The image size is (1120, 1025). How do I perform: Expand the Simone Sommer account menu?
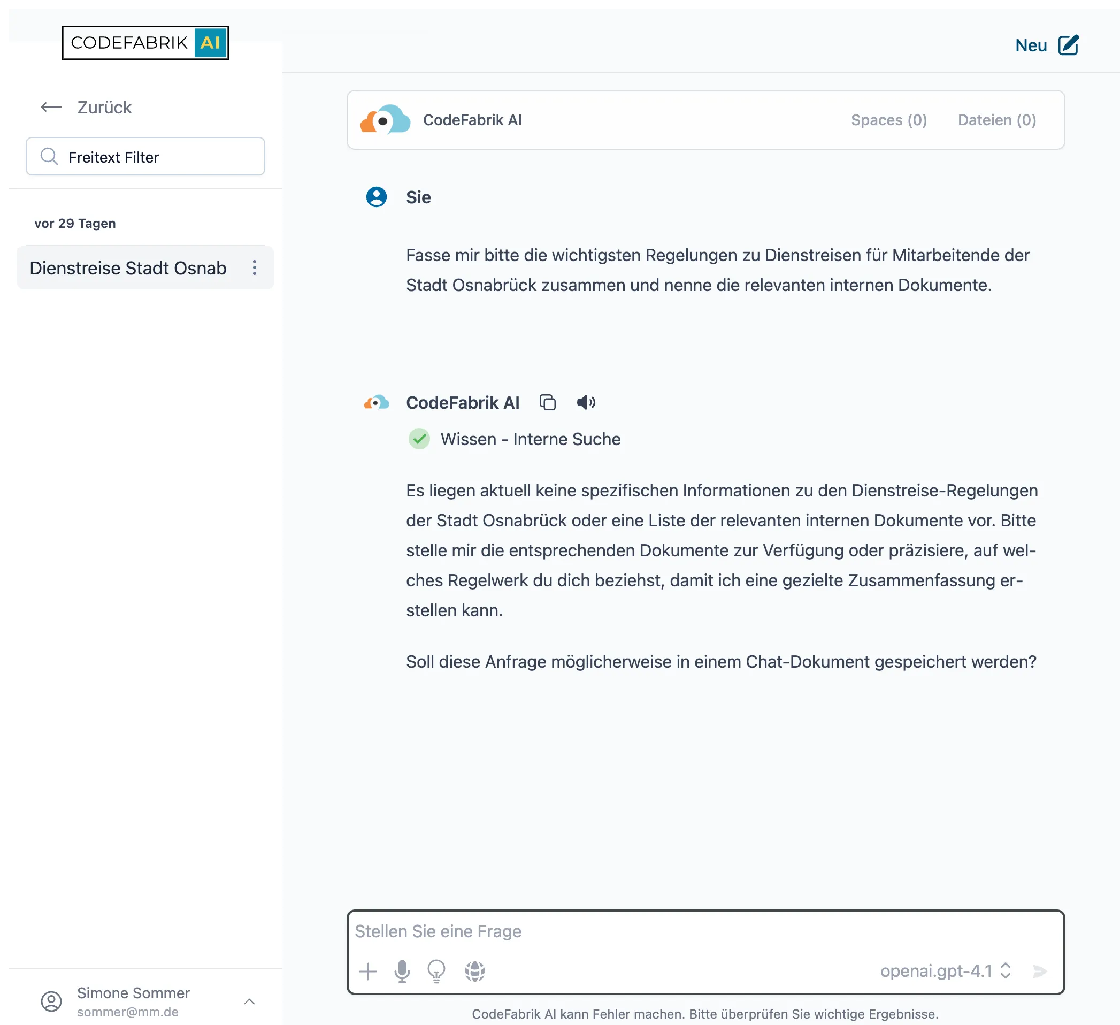(249, 1001)
